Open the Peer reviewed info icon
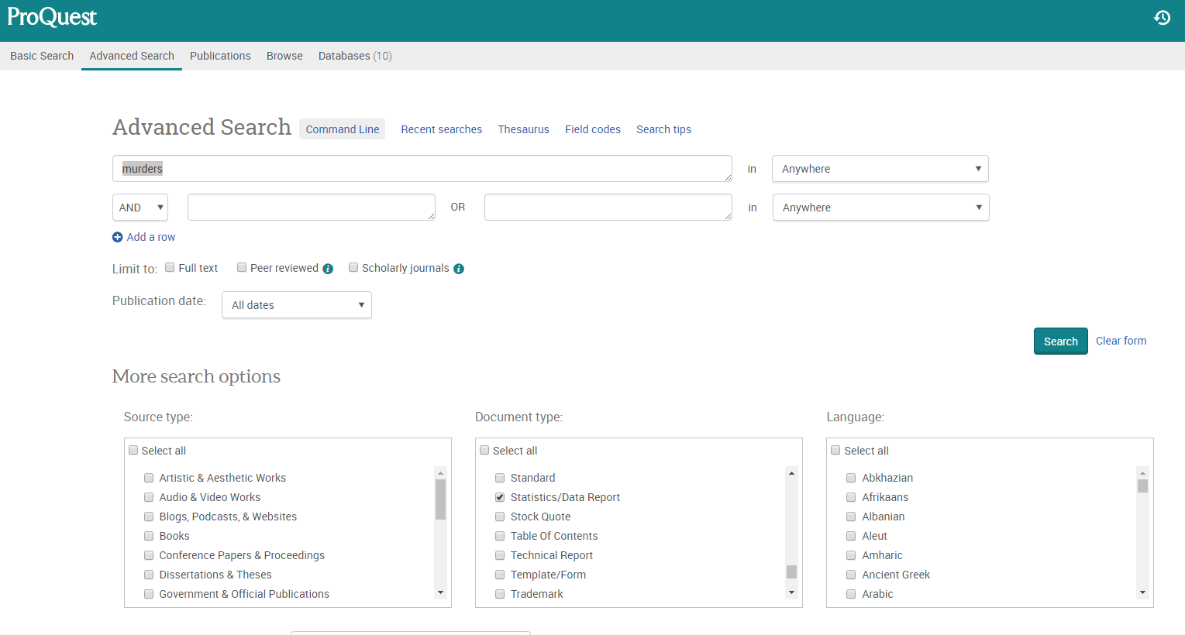Viewport: 1185px width, 635px height. (x=328, y=269)
